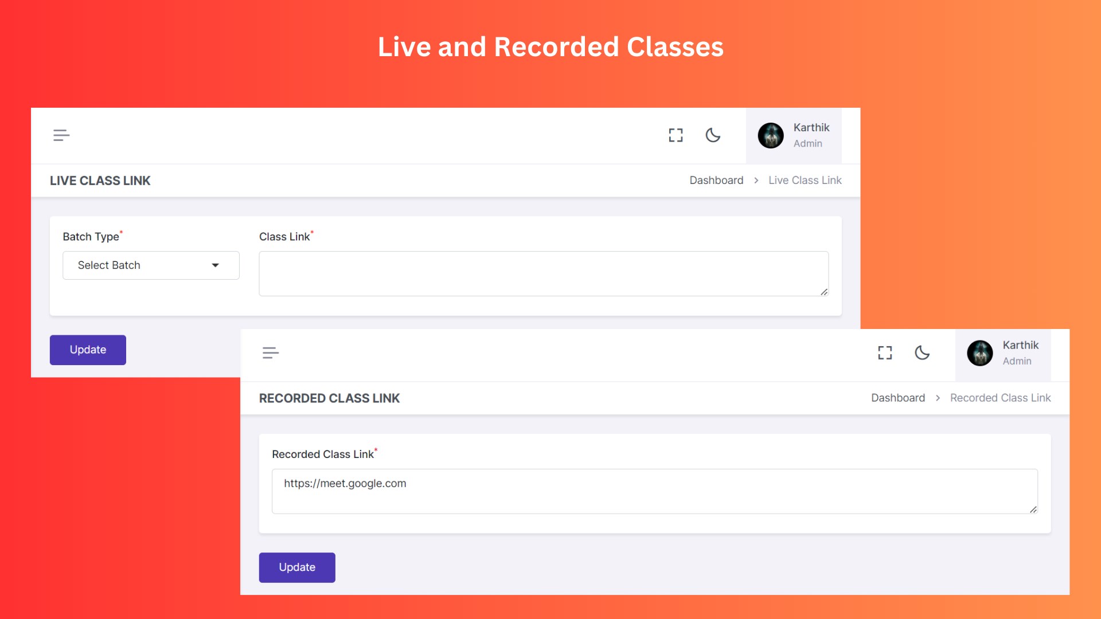1101x619 pixels.
Task: Click fullscreen icon on live class panel
Action: [676, 135]
